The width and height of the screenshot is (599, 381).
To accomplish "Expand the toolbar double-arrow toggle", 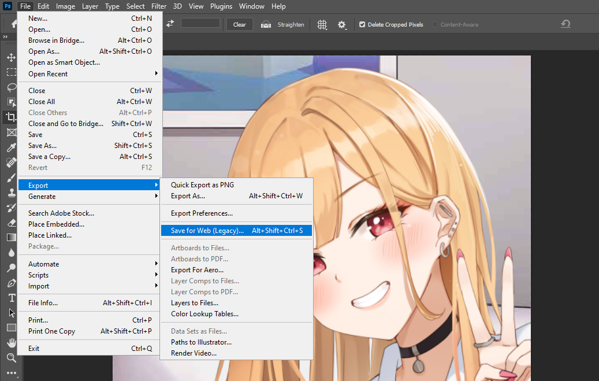I will tap(5, 37).
